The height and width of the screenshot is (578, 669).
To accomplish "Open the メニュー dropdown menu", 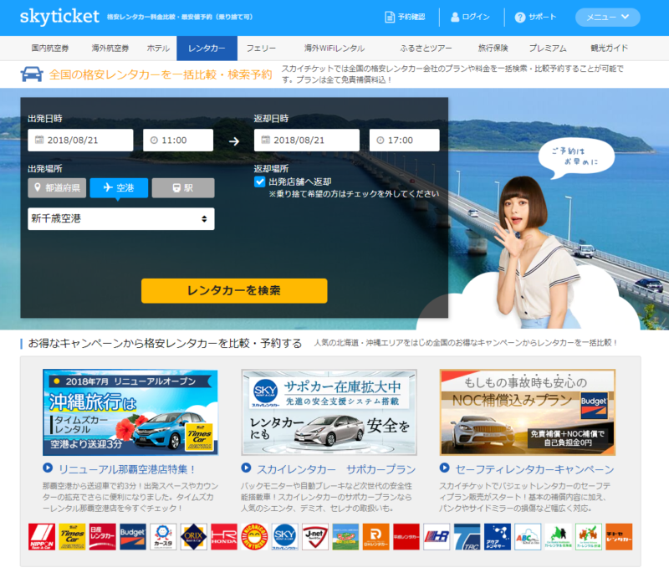I will click(x=608, y=17).
